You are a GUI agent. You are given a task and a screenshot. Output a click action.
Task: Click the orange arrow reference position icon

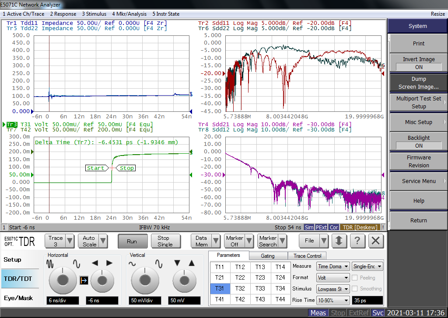coord(84,280)
